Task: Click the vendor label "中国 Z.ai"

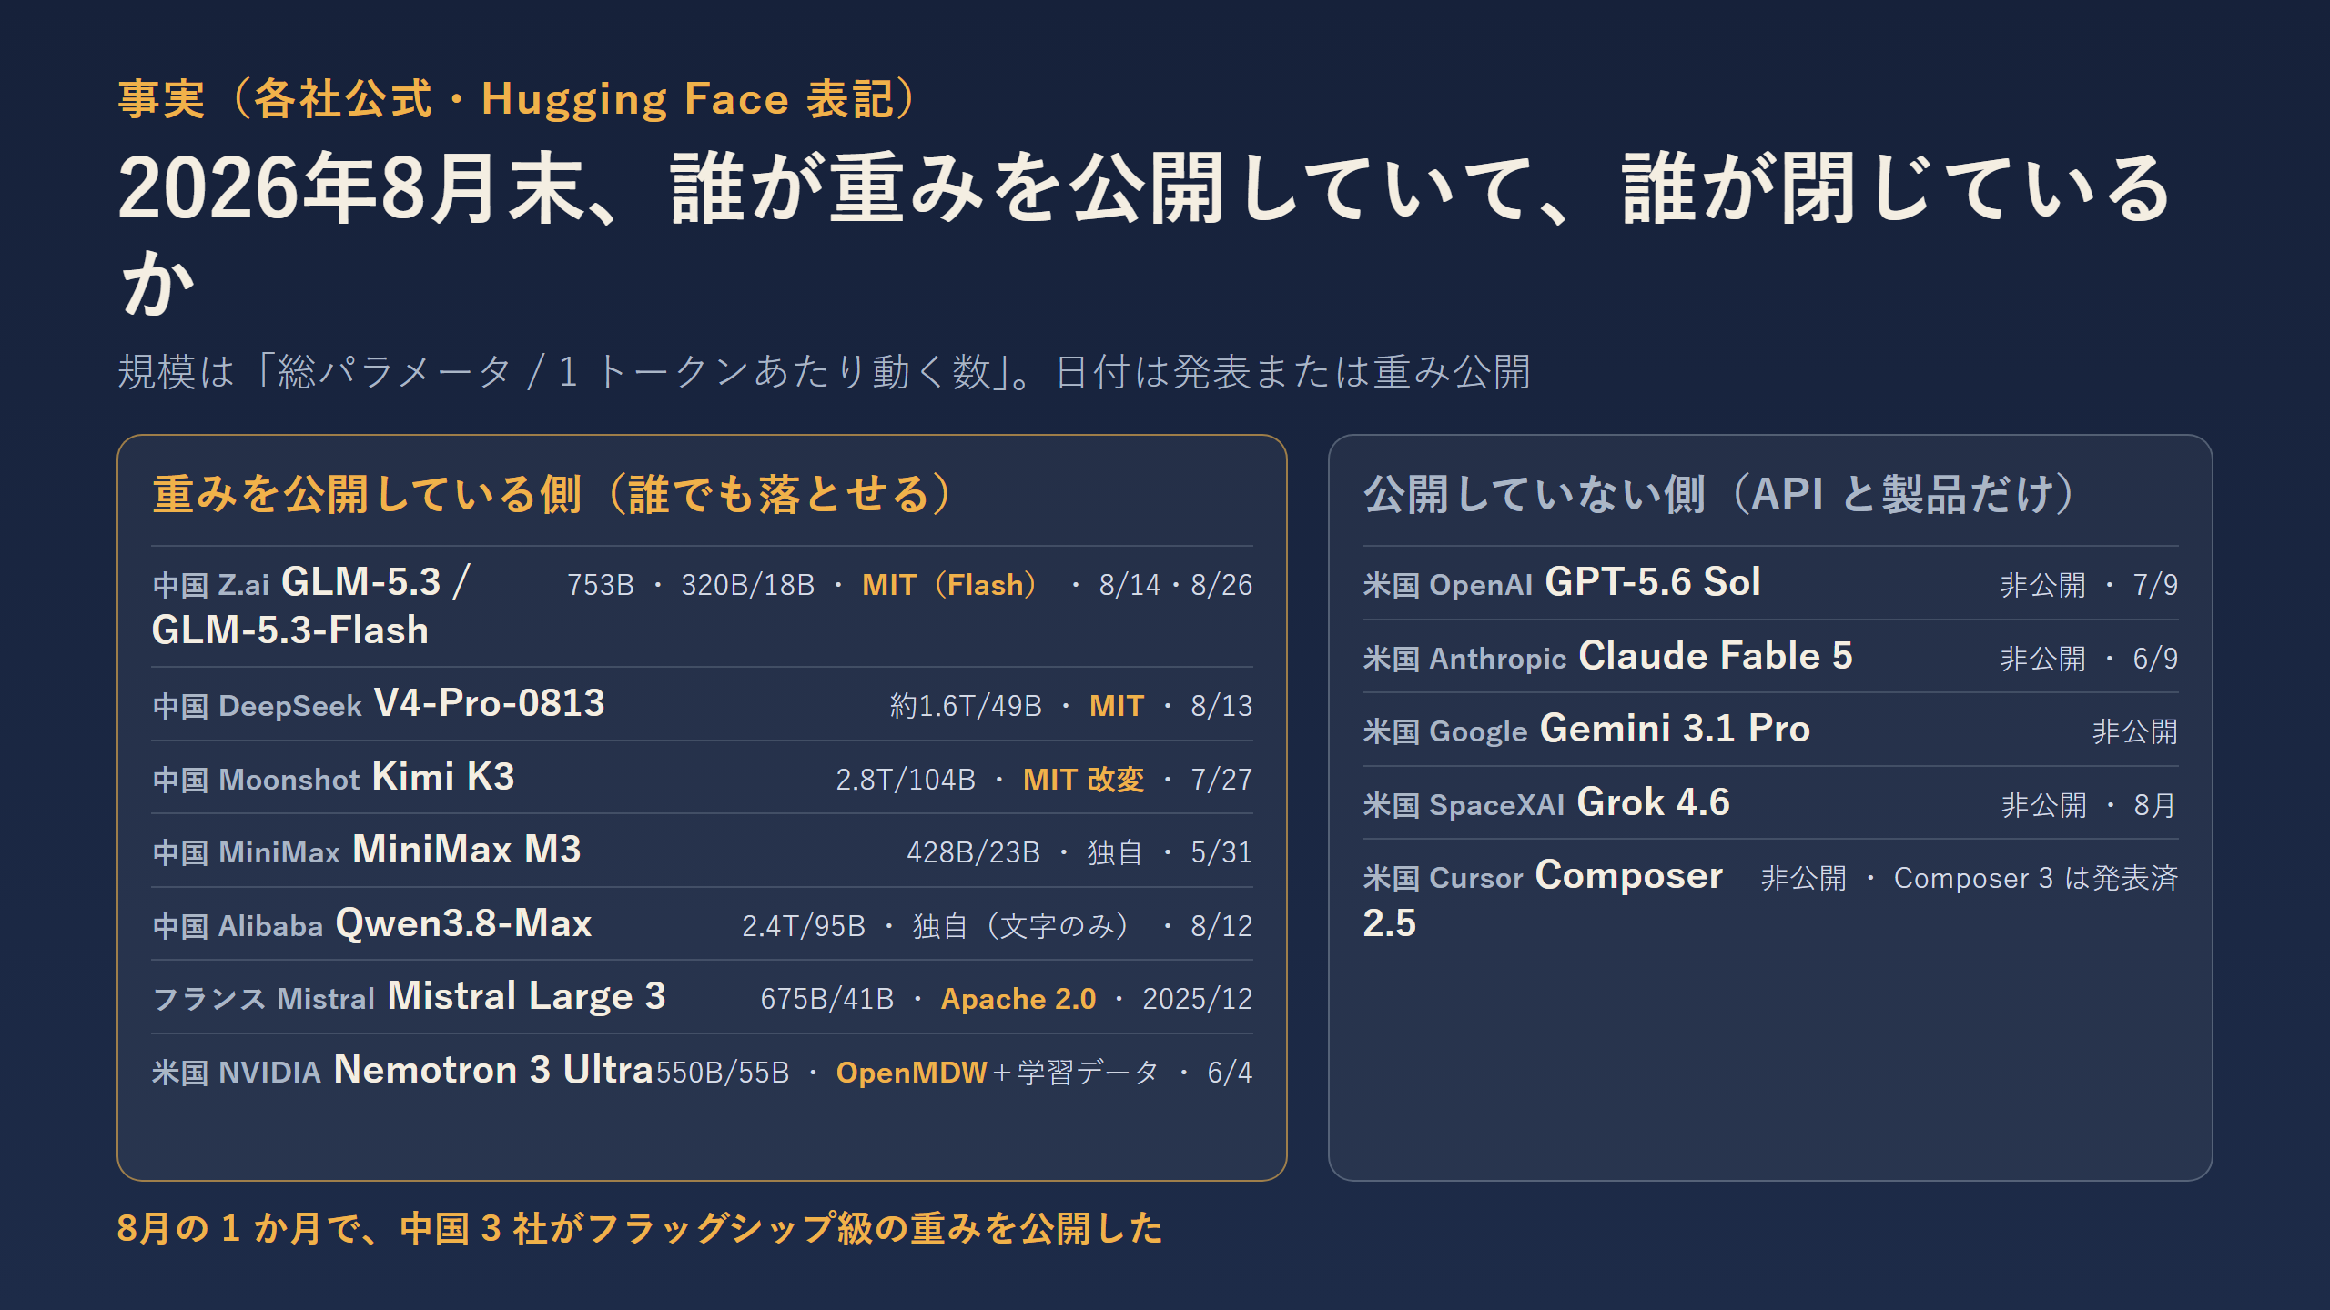Action: pyautogui.click(x=211, y=585)
